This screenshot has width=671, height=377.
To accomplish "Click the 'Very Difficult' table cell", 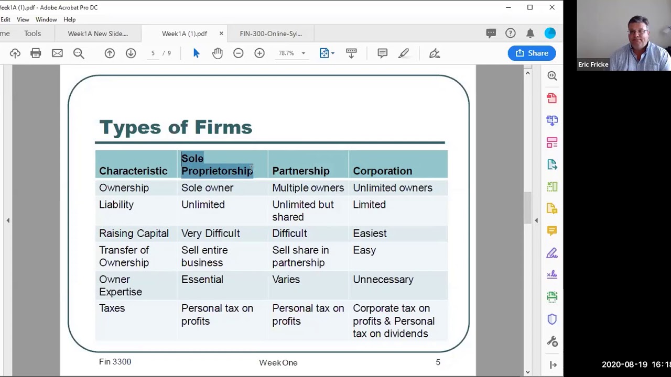I will click(x=211, y=233).
